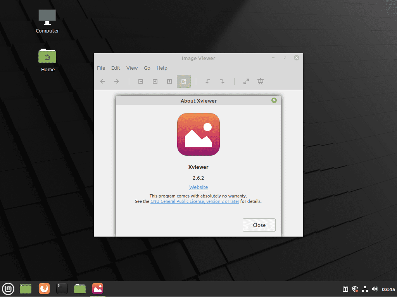This screenshot has width=397, height=297.
Task: Open the View menu
Action: 132,68
